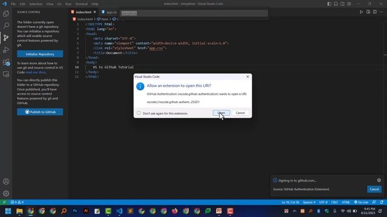Click the command palette input field
This screenshot has width=387, height=217.
click(x=193, y=13)
